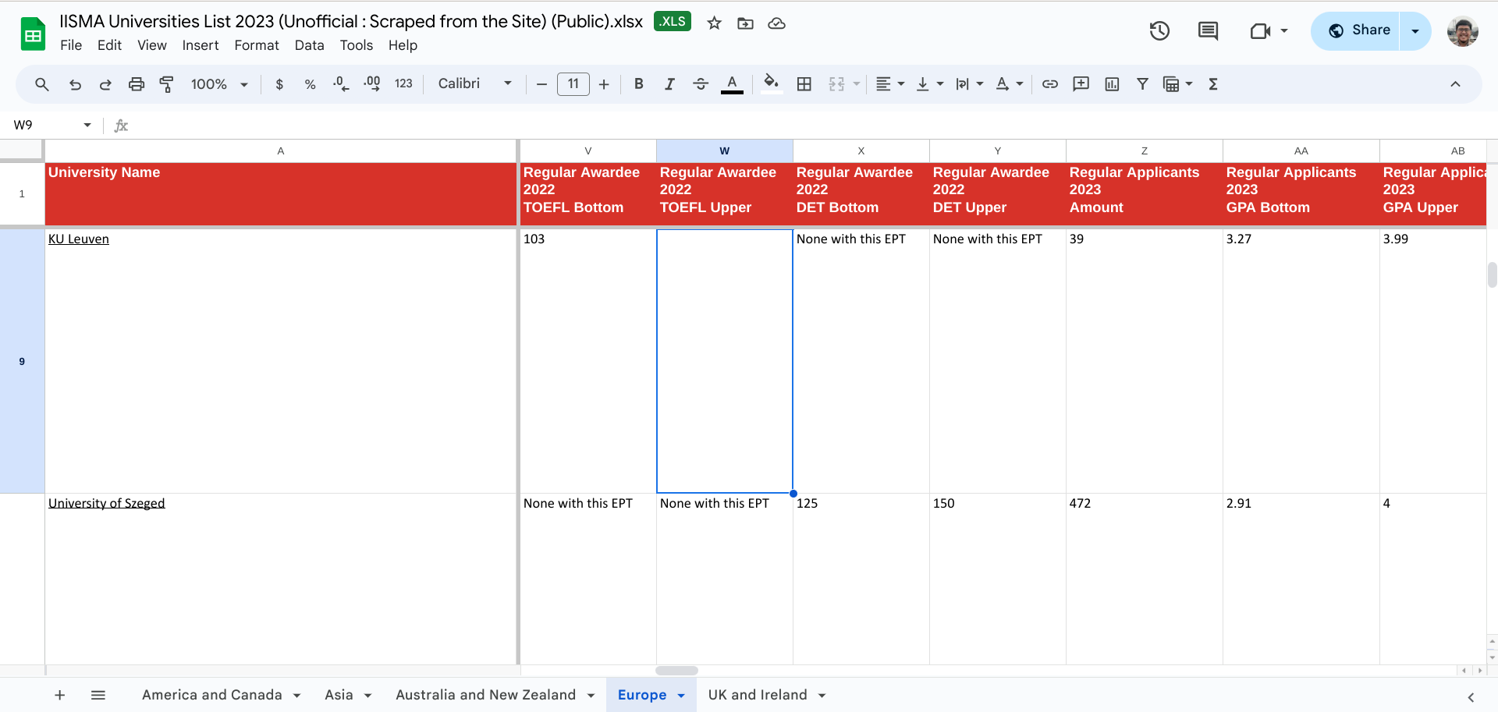The width and height of the screenshot is (1498, 712).
Task: Switch to the Asia sheet
Action: click(x=339, y=695)
